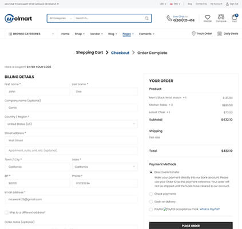The height and width of the screenshot is (229, 242).
Task: Go to the Shopping Cart step
Action: coord(89,53)
